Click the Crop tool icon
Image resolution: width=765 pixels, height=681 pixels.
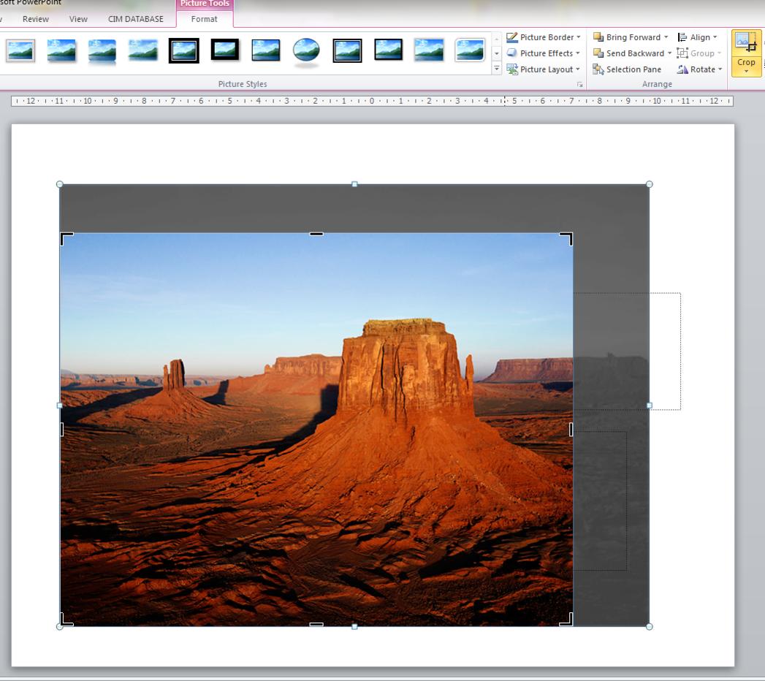pos(746,43)
